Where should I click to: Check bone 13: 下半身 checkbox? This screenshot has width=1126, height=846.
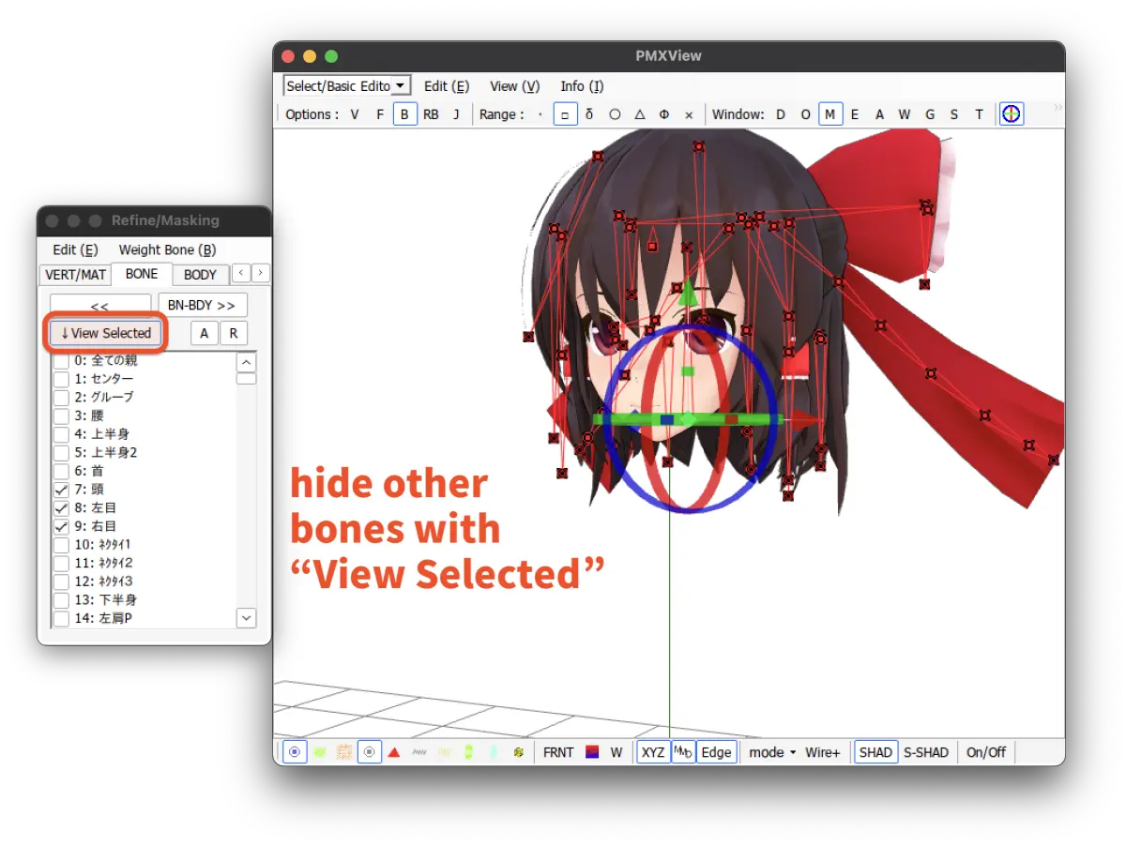tap(61, 599)
